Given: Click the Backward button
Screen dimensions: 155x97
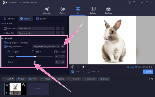Looking at the screenshot, I should pos(89,79).
